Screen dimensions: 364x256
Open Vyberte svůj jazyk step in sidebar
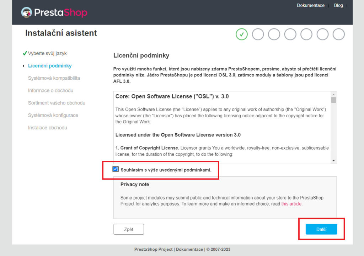(47, 53)
